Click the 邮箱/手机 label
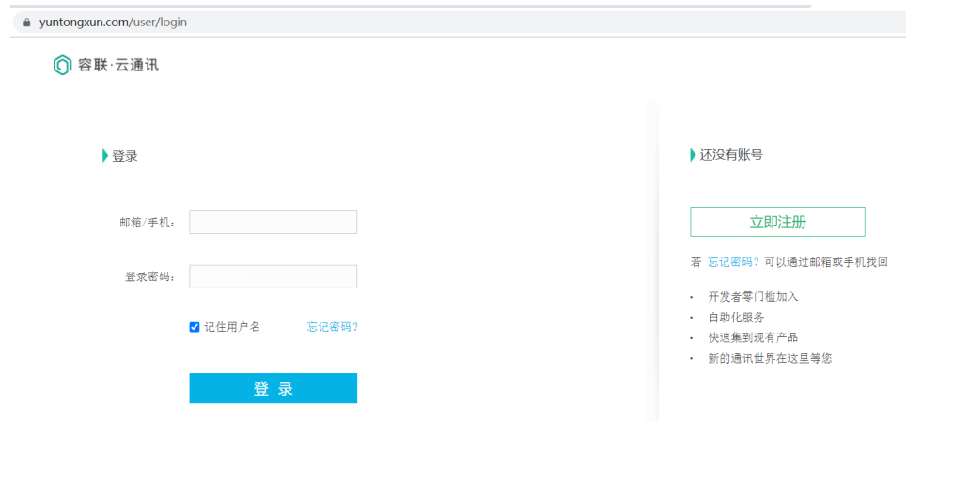This screenshot has height=482, width=968. (x=148, y=223)
